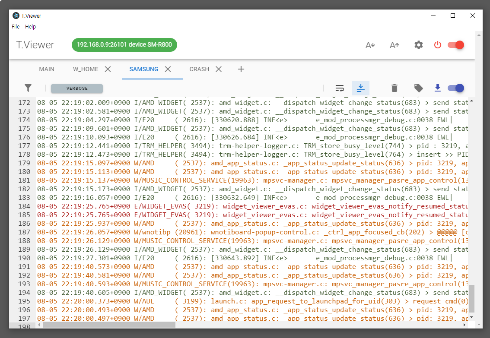Click the T.Viewer app title text
Viewport: 490px width, 338px height.
tap(35, 45)
